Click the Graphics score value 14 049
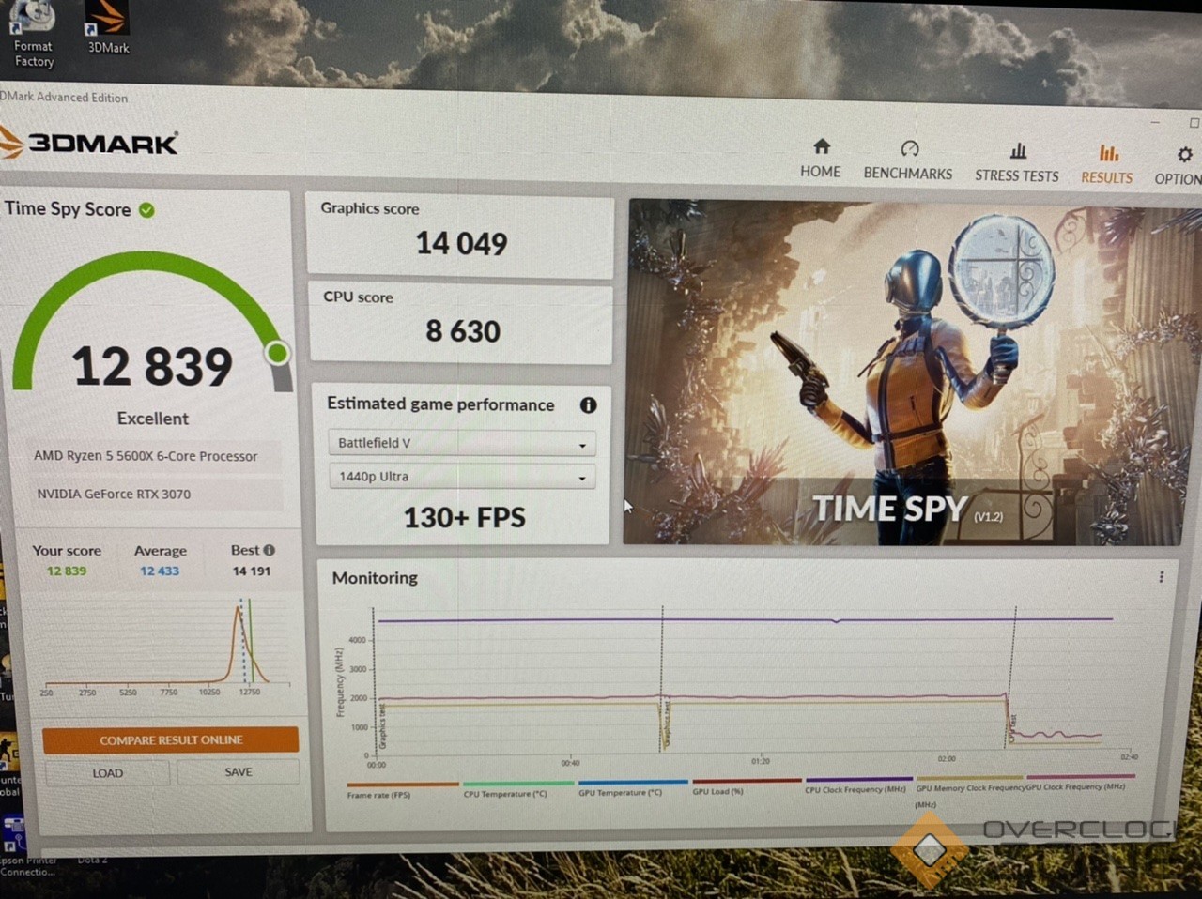The height and width of the screenshot is (899, 1202). pyautogui.click(x=461, y=244)
